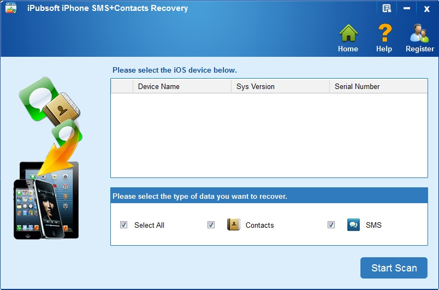Uncheck the SMS checkbox
This screenshot has width=439, height=290.
(331, 225)
